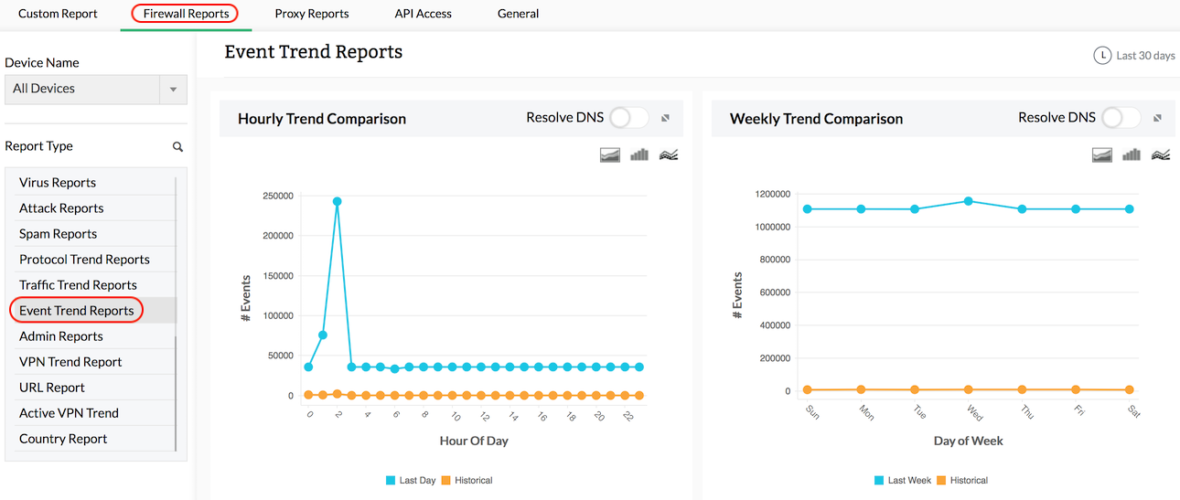Click the report type list scrollbar

click(176, 393)
